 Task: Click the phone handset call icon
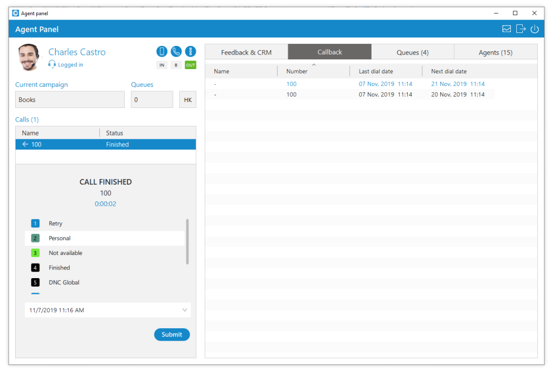(x=176, y=51)
